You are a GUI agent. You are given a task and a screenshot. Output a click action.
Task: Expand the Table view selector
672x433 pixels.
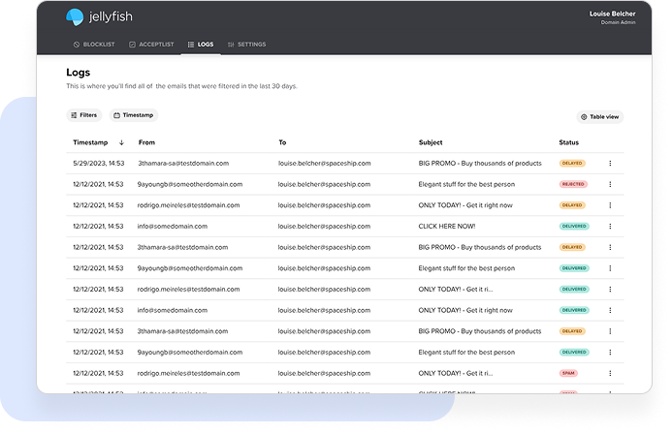click(599, 116)
